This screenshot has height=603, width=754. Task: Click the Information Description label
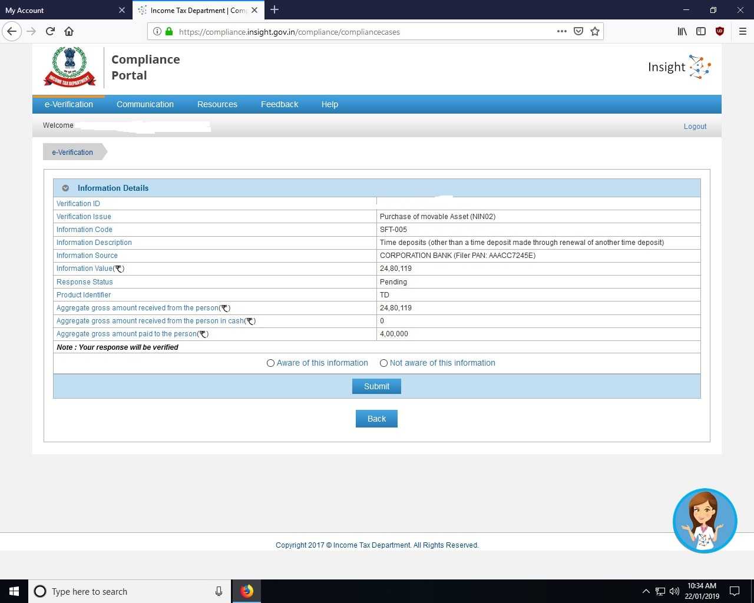(94, 243)
